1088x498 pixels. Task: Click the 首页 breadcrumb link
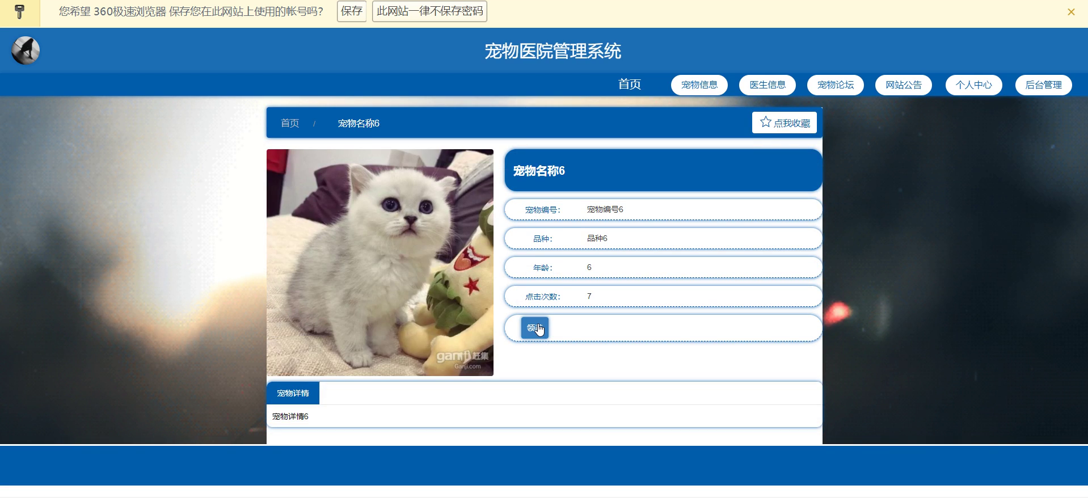pos(290,123)
